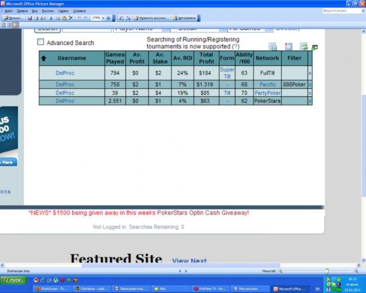Switch to ClubAces Lobby taskbar window
The image size is (366, 293).
92,289
